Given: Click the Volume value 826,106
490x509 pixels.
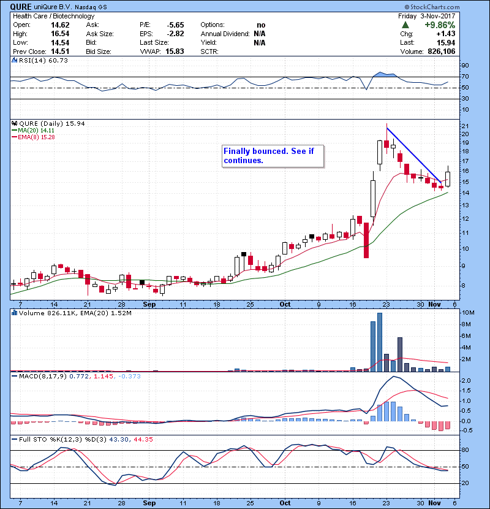Looking at the screenshot, I should pyautogui.click(x=442, y=52).
